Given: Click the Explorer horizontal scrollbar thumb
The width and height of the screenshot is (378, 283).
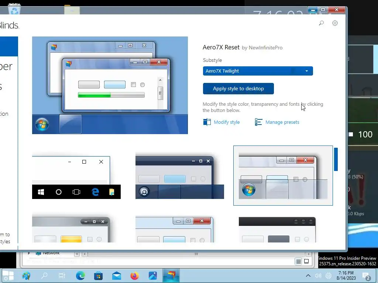Looking at the screenshot, I should tap(196, 254).
